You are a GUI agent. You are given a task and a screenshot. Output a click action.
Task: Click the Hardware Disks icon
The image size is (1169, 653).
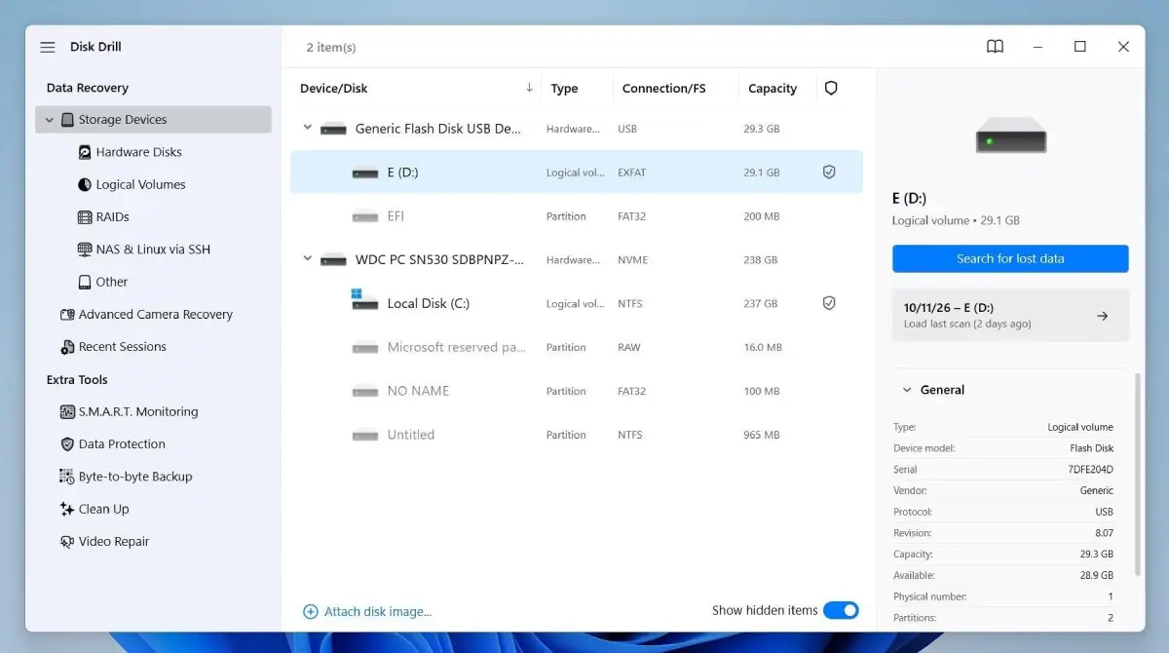point(86,152)
